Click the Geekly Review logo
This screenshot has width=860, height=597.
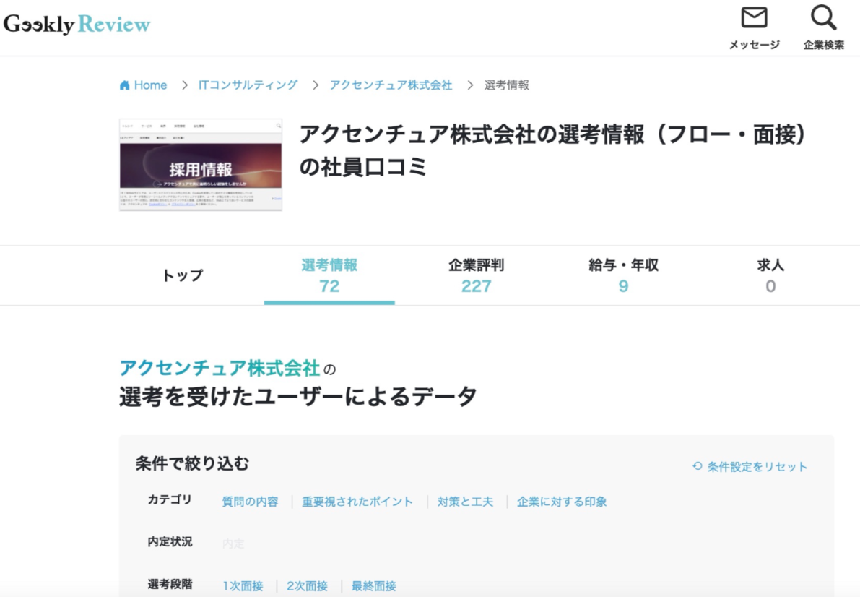(x=77, y=25)
